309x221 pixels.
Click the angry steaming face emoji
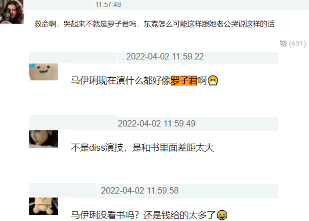[x=213, y=81]
